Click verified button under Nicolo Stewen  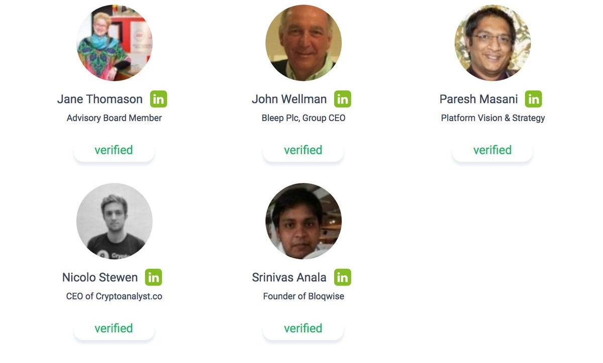coord(114,328)
